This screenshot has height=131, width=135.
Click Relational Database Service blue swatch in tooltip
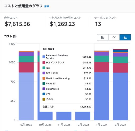(x=44, y=57)
